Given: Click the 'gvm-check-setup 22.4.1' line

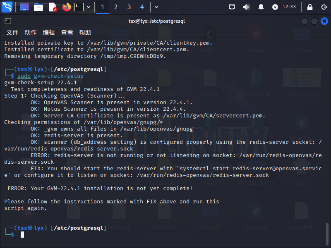Looking at the screenshot, I should point(41,82).
